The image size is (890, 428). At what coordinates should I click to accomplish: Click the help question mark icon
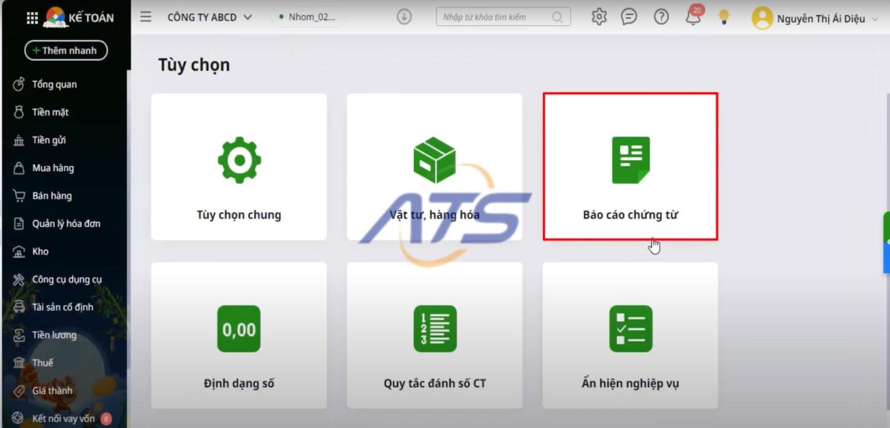661,17
